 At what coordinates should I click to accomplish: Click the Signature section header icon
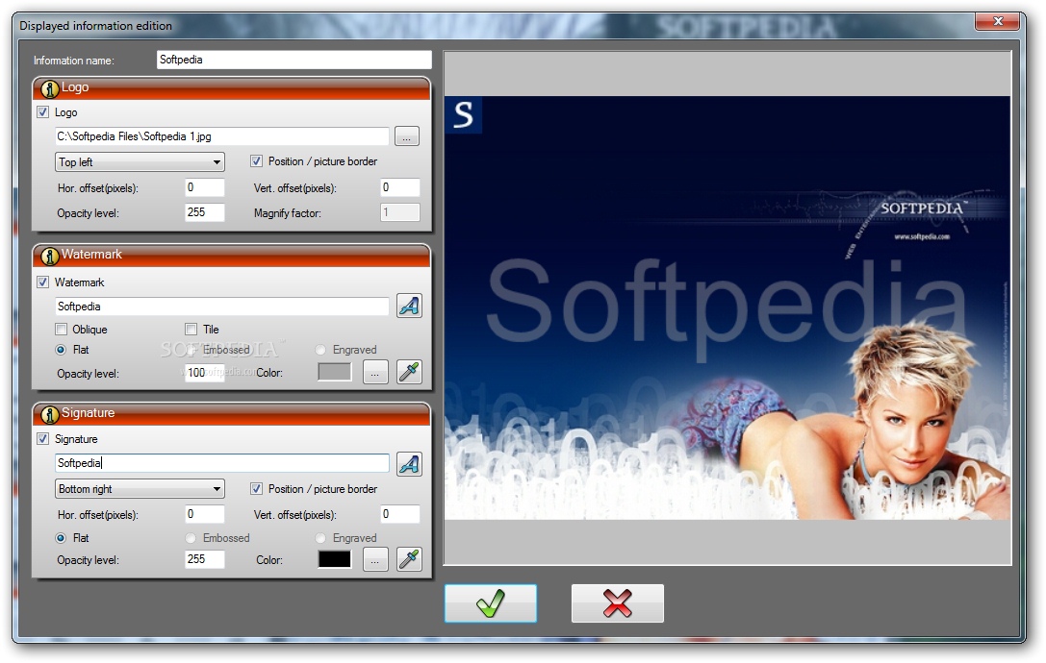pos(49,414)
